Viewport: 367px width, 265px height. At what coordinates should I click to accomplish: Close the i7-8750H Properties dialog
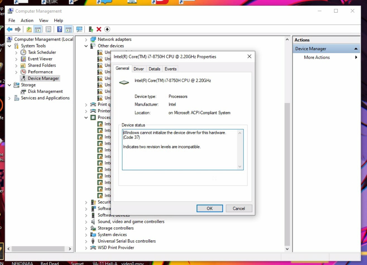[x=249, y=56]
